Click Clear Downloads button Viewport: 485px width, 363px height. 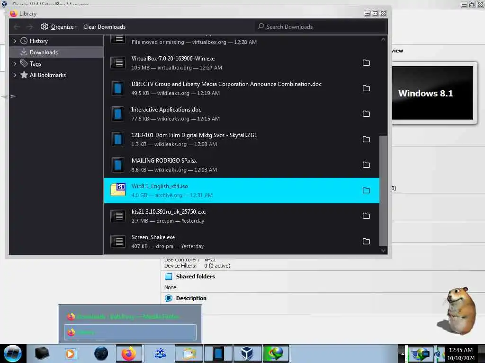(x=104, y=27)
